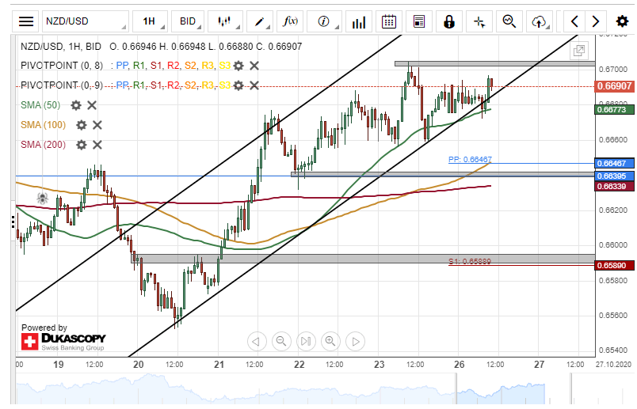This screenshot has height=409, width=637.
Task: Open the f(x) indicators menu
Action: tap(291, 21)
